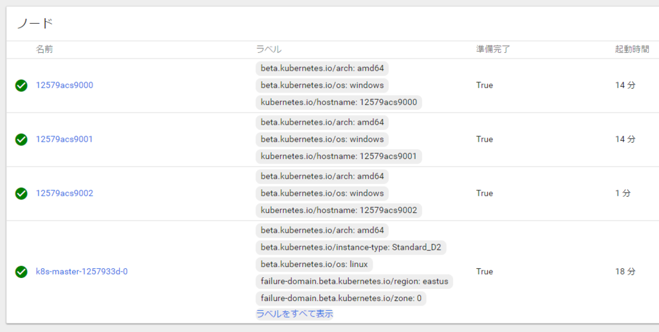Image resolution: width=659 pixels, height=332 pixels.
Task: Click failure-domain zone: 0 label chip
Action: point(341,299)
